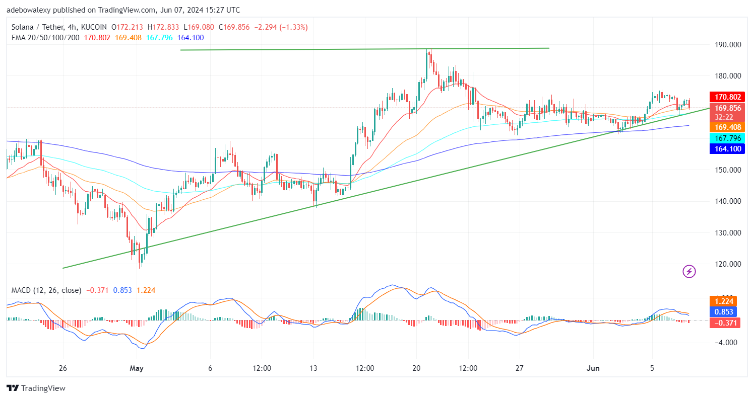The width and height of the screenshot is (754, 399).
Task: Click the 20 date label on time axis
Action: [x=416, y=368]
